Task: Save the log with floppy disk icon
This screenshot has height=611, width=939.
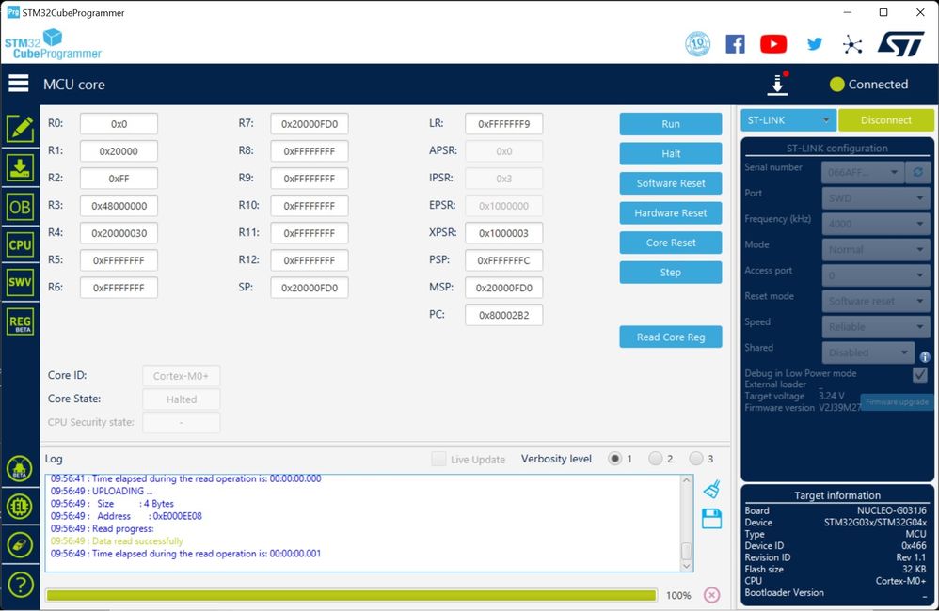Action: click(x=711, y=518)
